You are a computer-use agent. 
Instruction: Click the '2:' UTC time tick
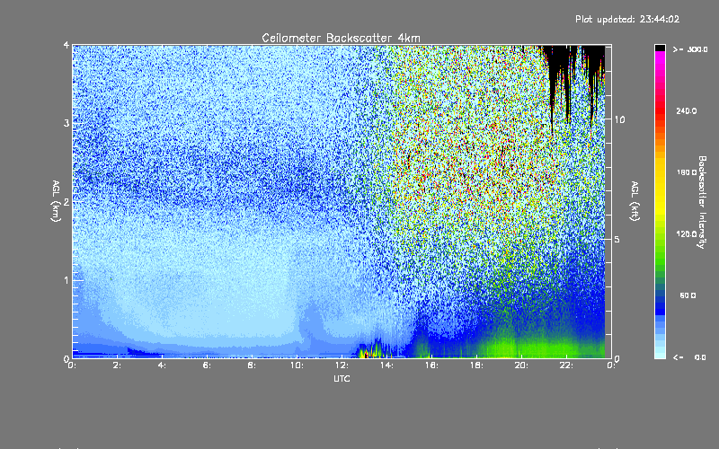tap(118, 365)
